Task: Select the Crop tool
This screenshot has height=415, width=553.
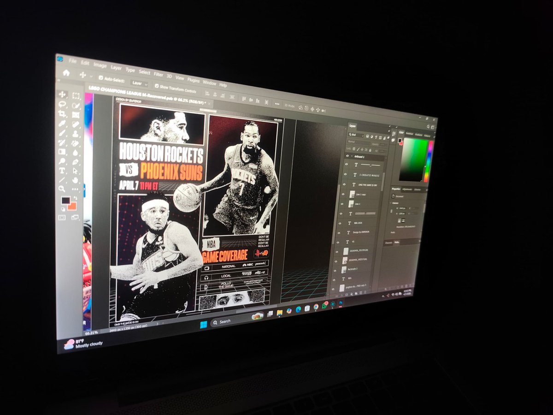Action: [62, 114]
